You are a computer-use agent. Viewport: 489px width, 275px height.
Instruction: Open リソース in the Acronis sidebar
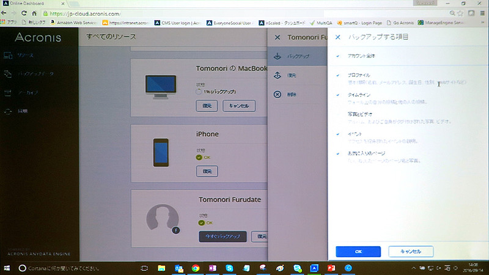(x=25, y=55)
